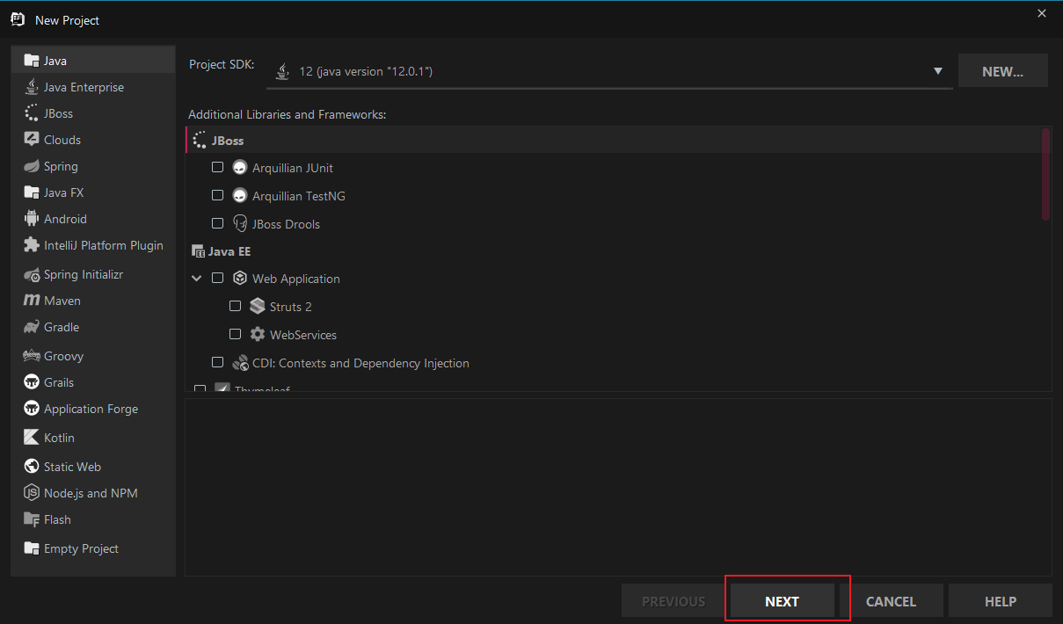Pick the Node.js and NPM icon
Viewport: 1063px width, 624px height.
click(32, 493)
